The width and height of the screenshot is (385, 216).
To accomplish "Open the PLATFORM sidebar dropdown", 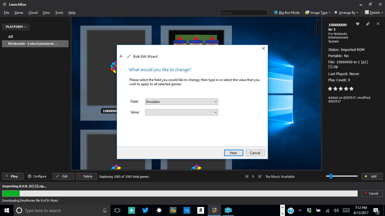I will (16, 27).
